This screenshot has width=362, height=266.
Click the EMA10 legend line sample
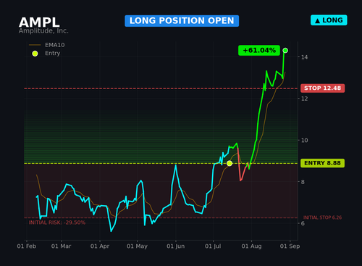(x=35, y=45)
